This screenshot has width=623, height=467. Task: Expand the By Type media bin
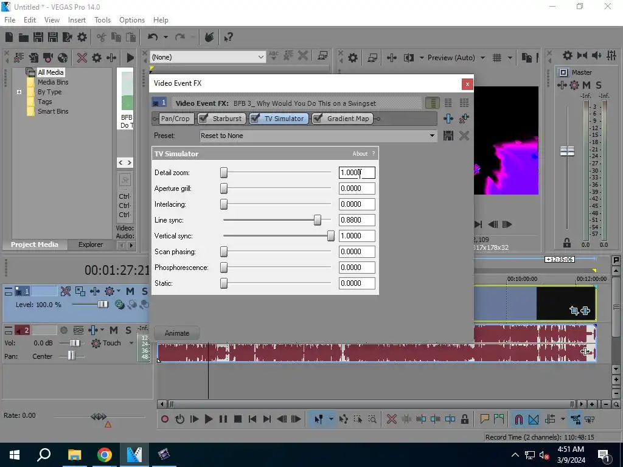click(19, 92)
